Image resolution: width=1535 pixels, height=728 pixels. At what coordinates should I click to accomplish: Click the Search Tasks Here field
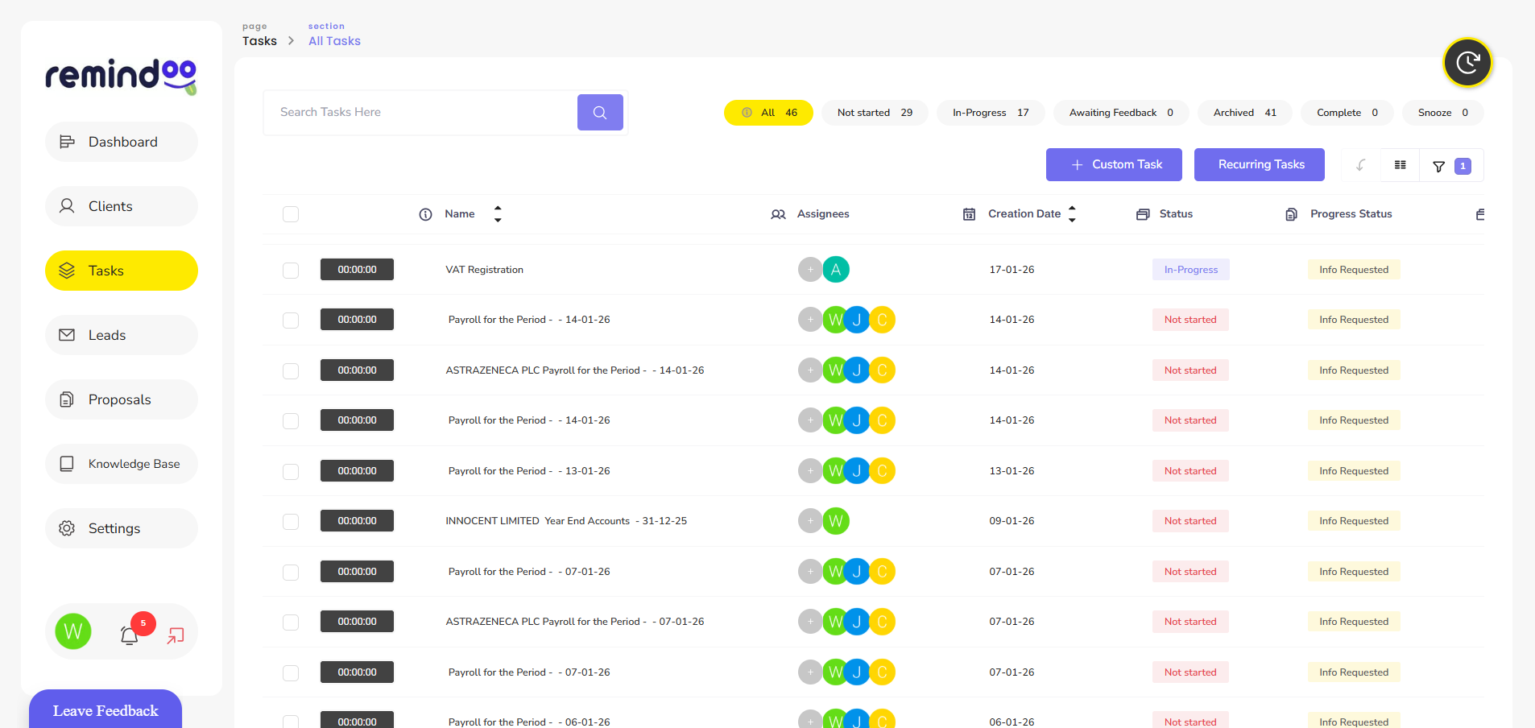click(420, 113)
